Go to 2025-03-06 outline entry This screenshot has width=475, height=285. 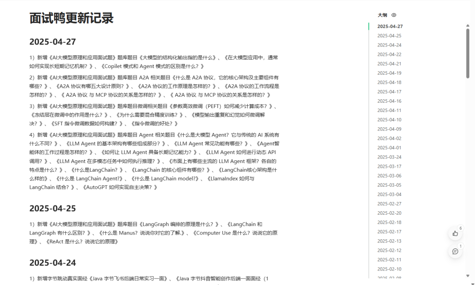[389, 176]
